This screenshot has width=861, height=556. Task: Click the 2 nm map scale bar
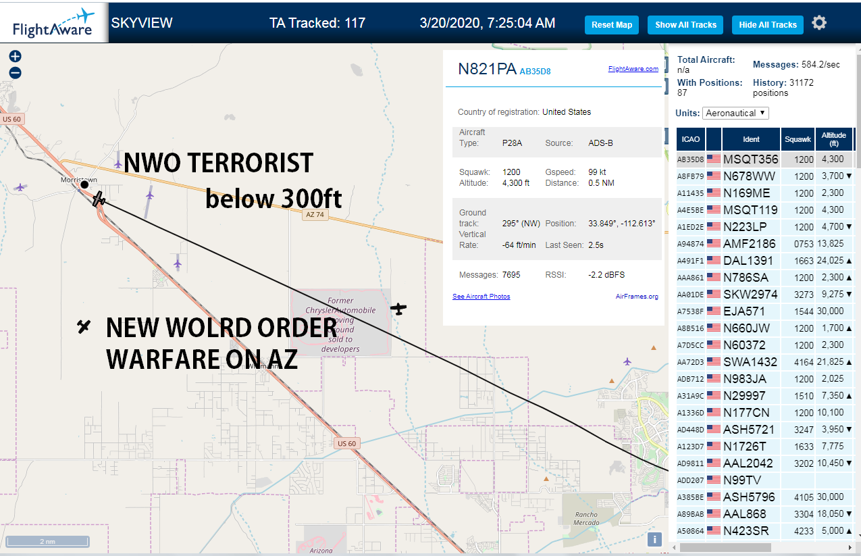(x=47, y=541)
